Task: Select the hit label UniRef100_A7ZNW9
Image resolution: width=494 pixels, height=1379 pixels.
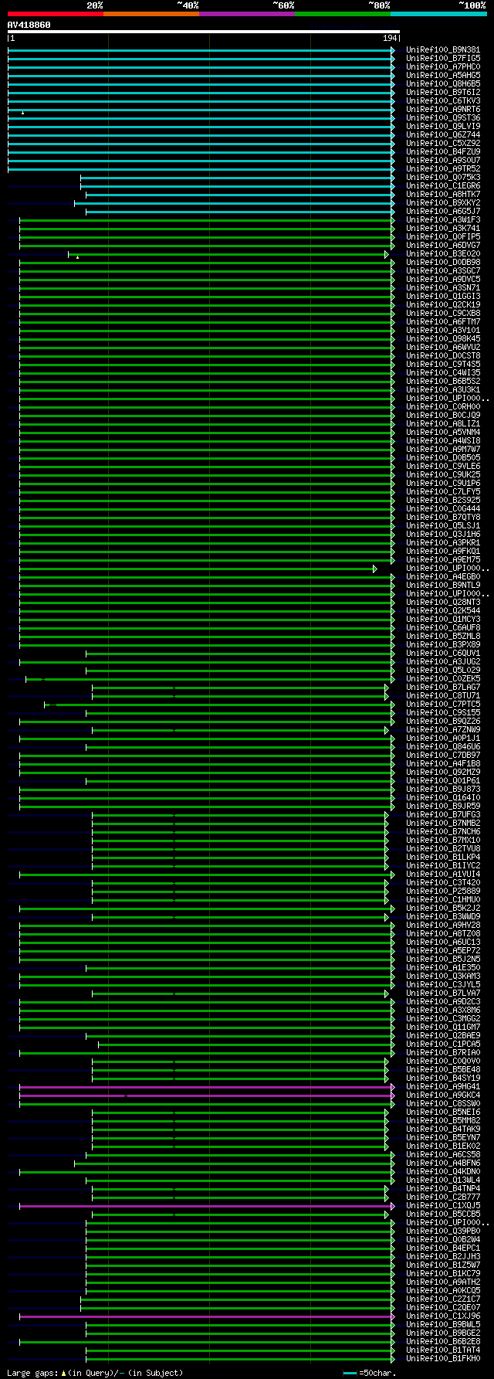Action: click(x=443, y=729)
